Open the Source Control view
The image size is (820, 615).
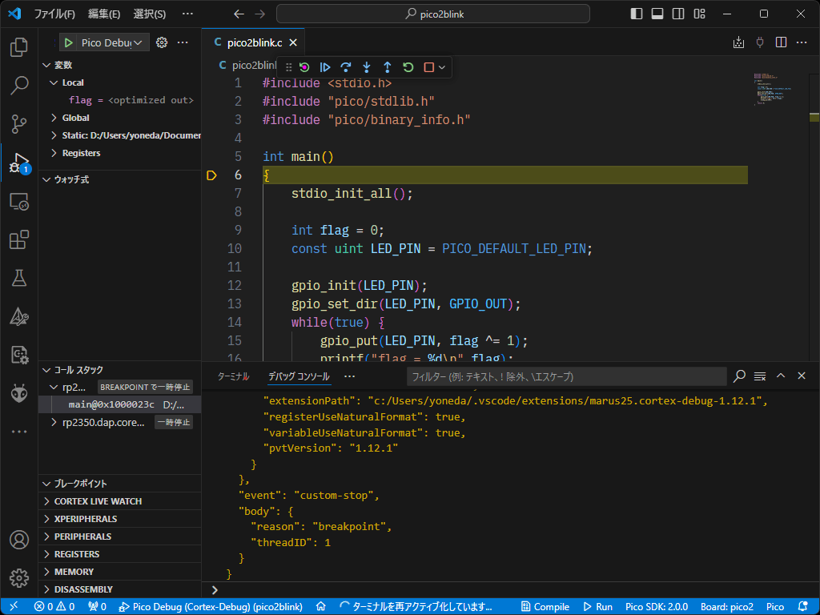coord(19,124)
